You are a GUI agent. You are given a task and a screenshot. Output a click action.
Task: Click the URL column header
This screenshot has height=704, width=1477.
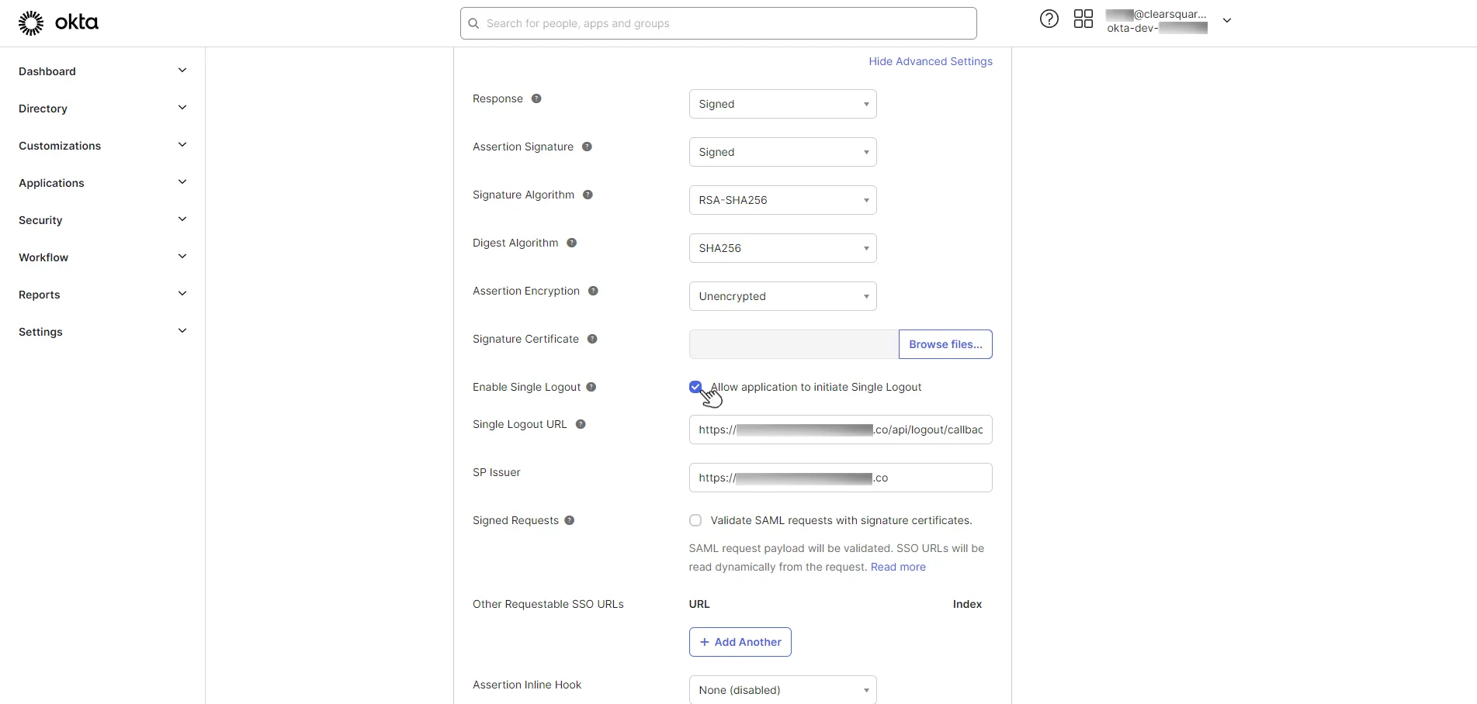coord(699,604)
